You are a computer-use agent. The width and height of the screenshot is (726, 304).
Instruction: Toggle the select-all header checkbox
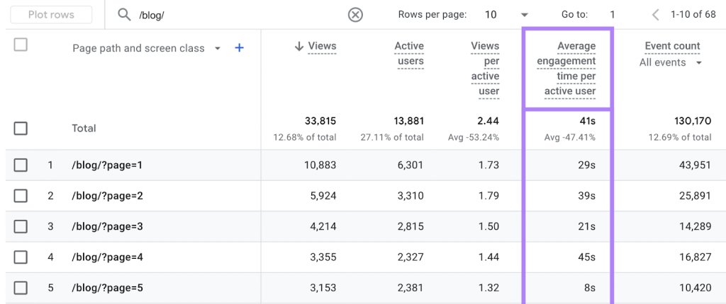point(21,45)
